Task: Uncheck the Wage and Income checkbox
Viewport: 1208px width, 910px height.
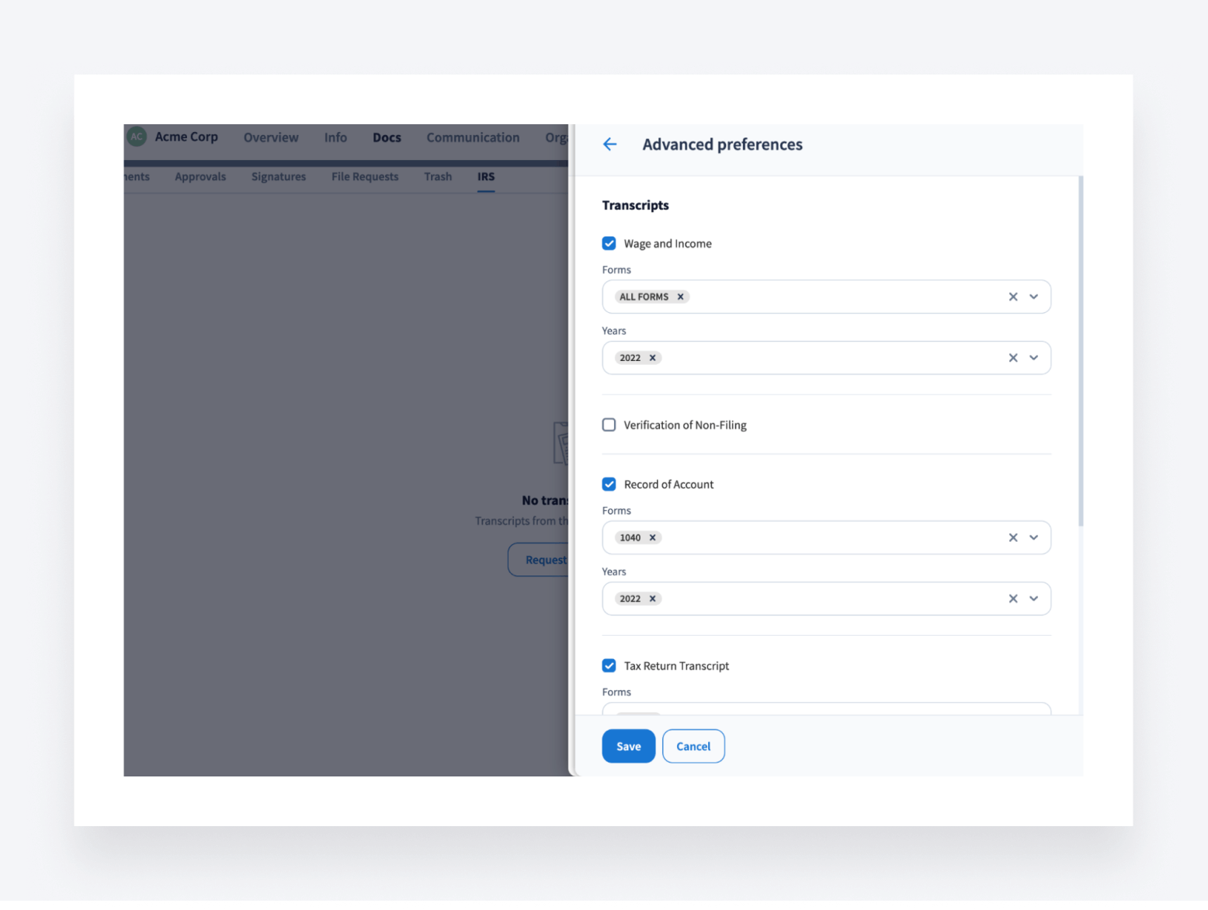Action: pyautogui.click(x=609, y=244)
